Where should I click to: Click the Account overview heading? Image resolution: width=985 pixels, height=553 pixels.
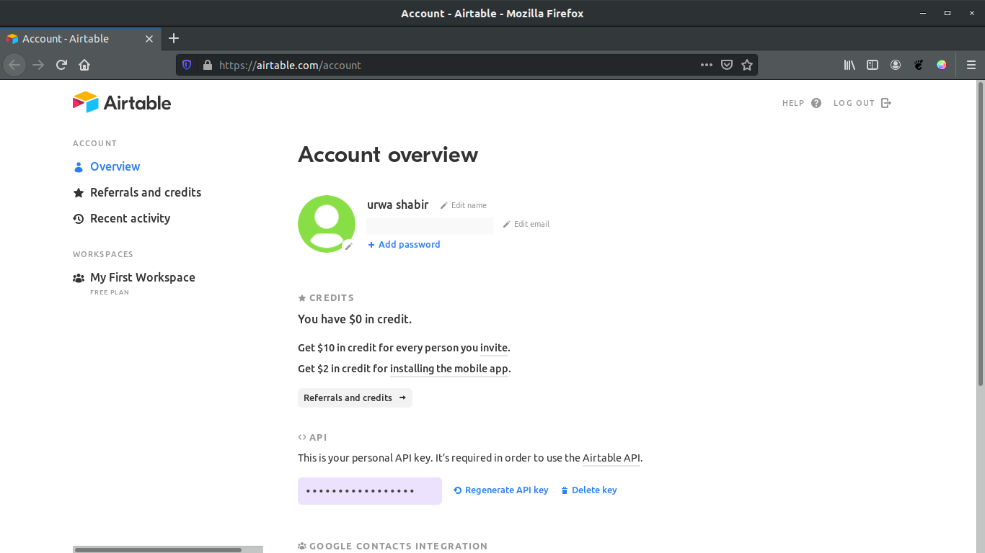point(388,155)
